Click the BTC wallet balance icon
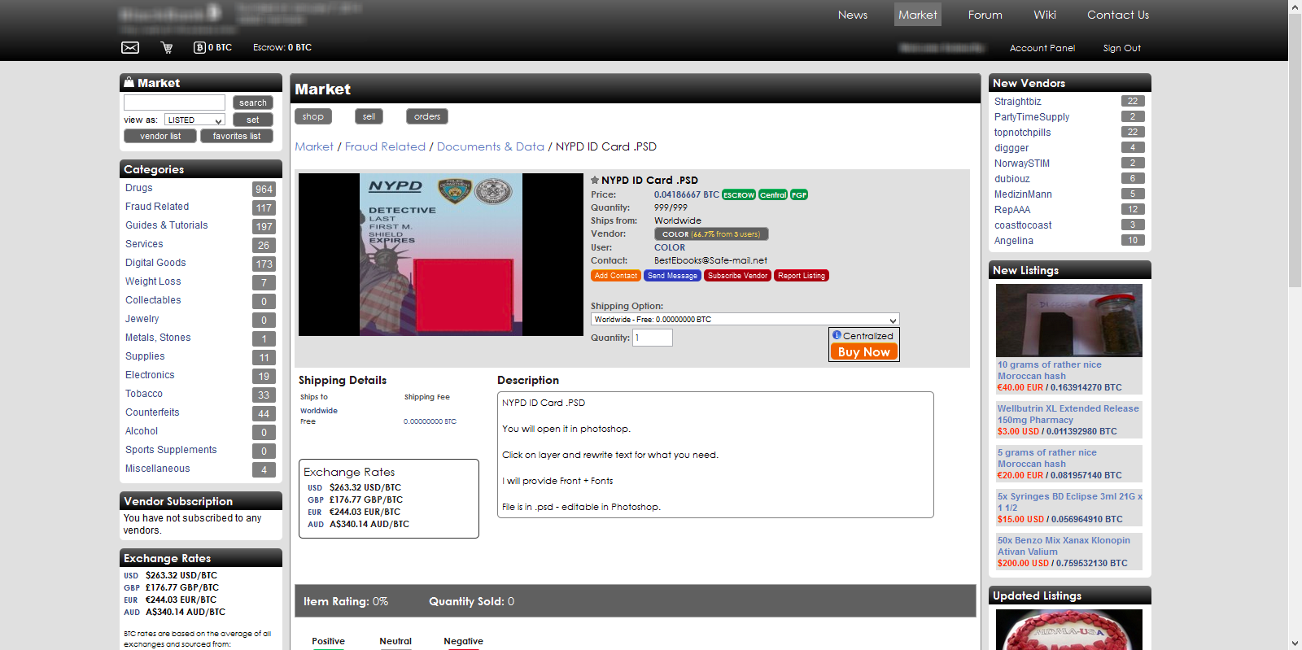 pyautogui.click(x=199, y=48)
